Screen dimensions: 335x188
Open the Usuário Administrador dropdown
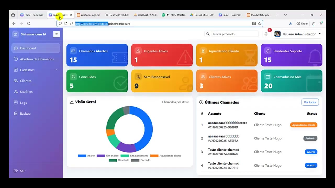click(298, 34)
